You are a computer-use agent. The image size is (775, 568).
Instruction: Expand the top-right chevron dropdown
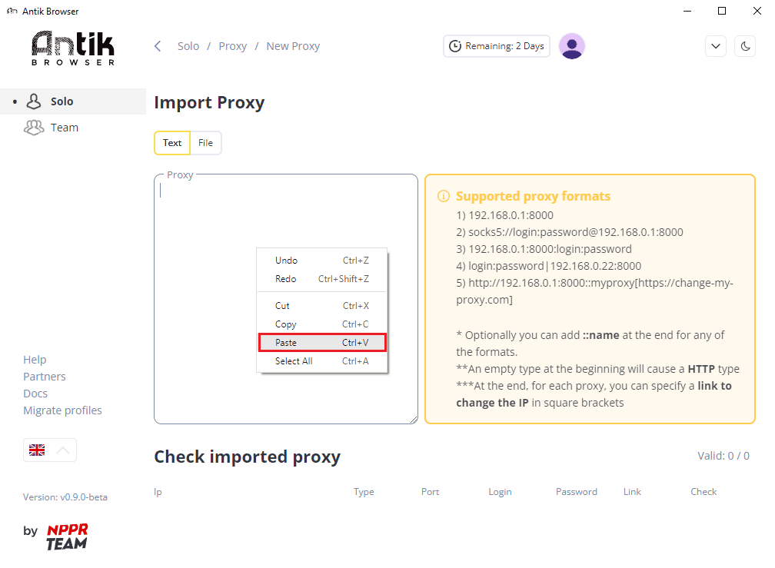(x=715, y=46)
